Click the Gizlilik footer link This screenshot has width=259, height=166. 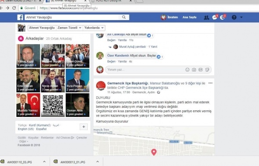[22, 138]
